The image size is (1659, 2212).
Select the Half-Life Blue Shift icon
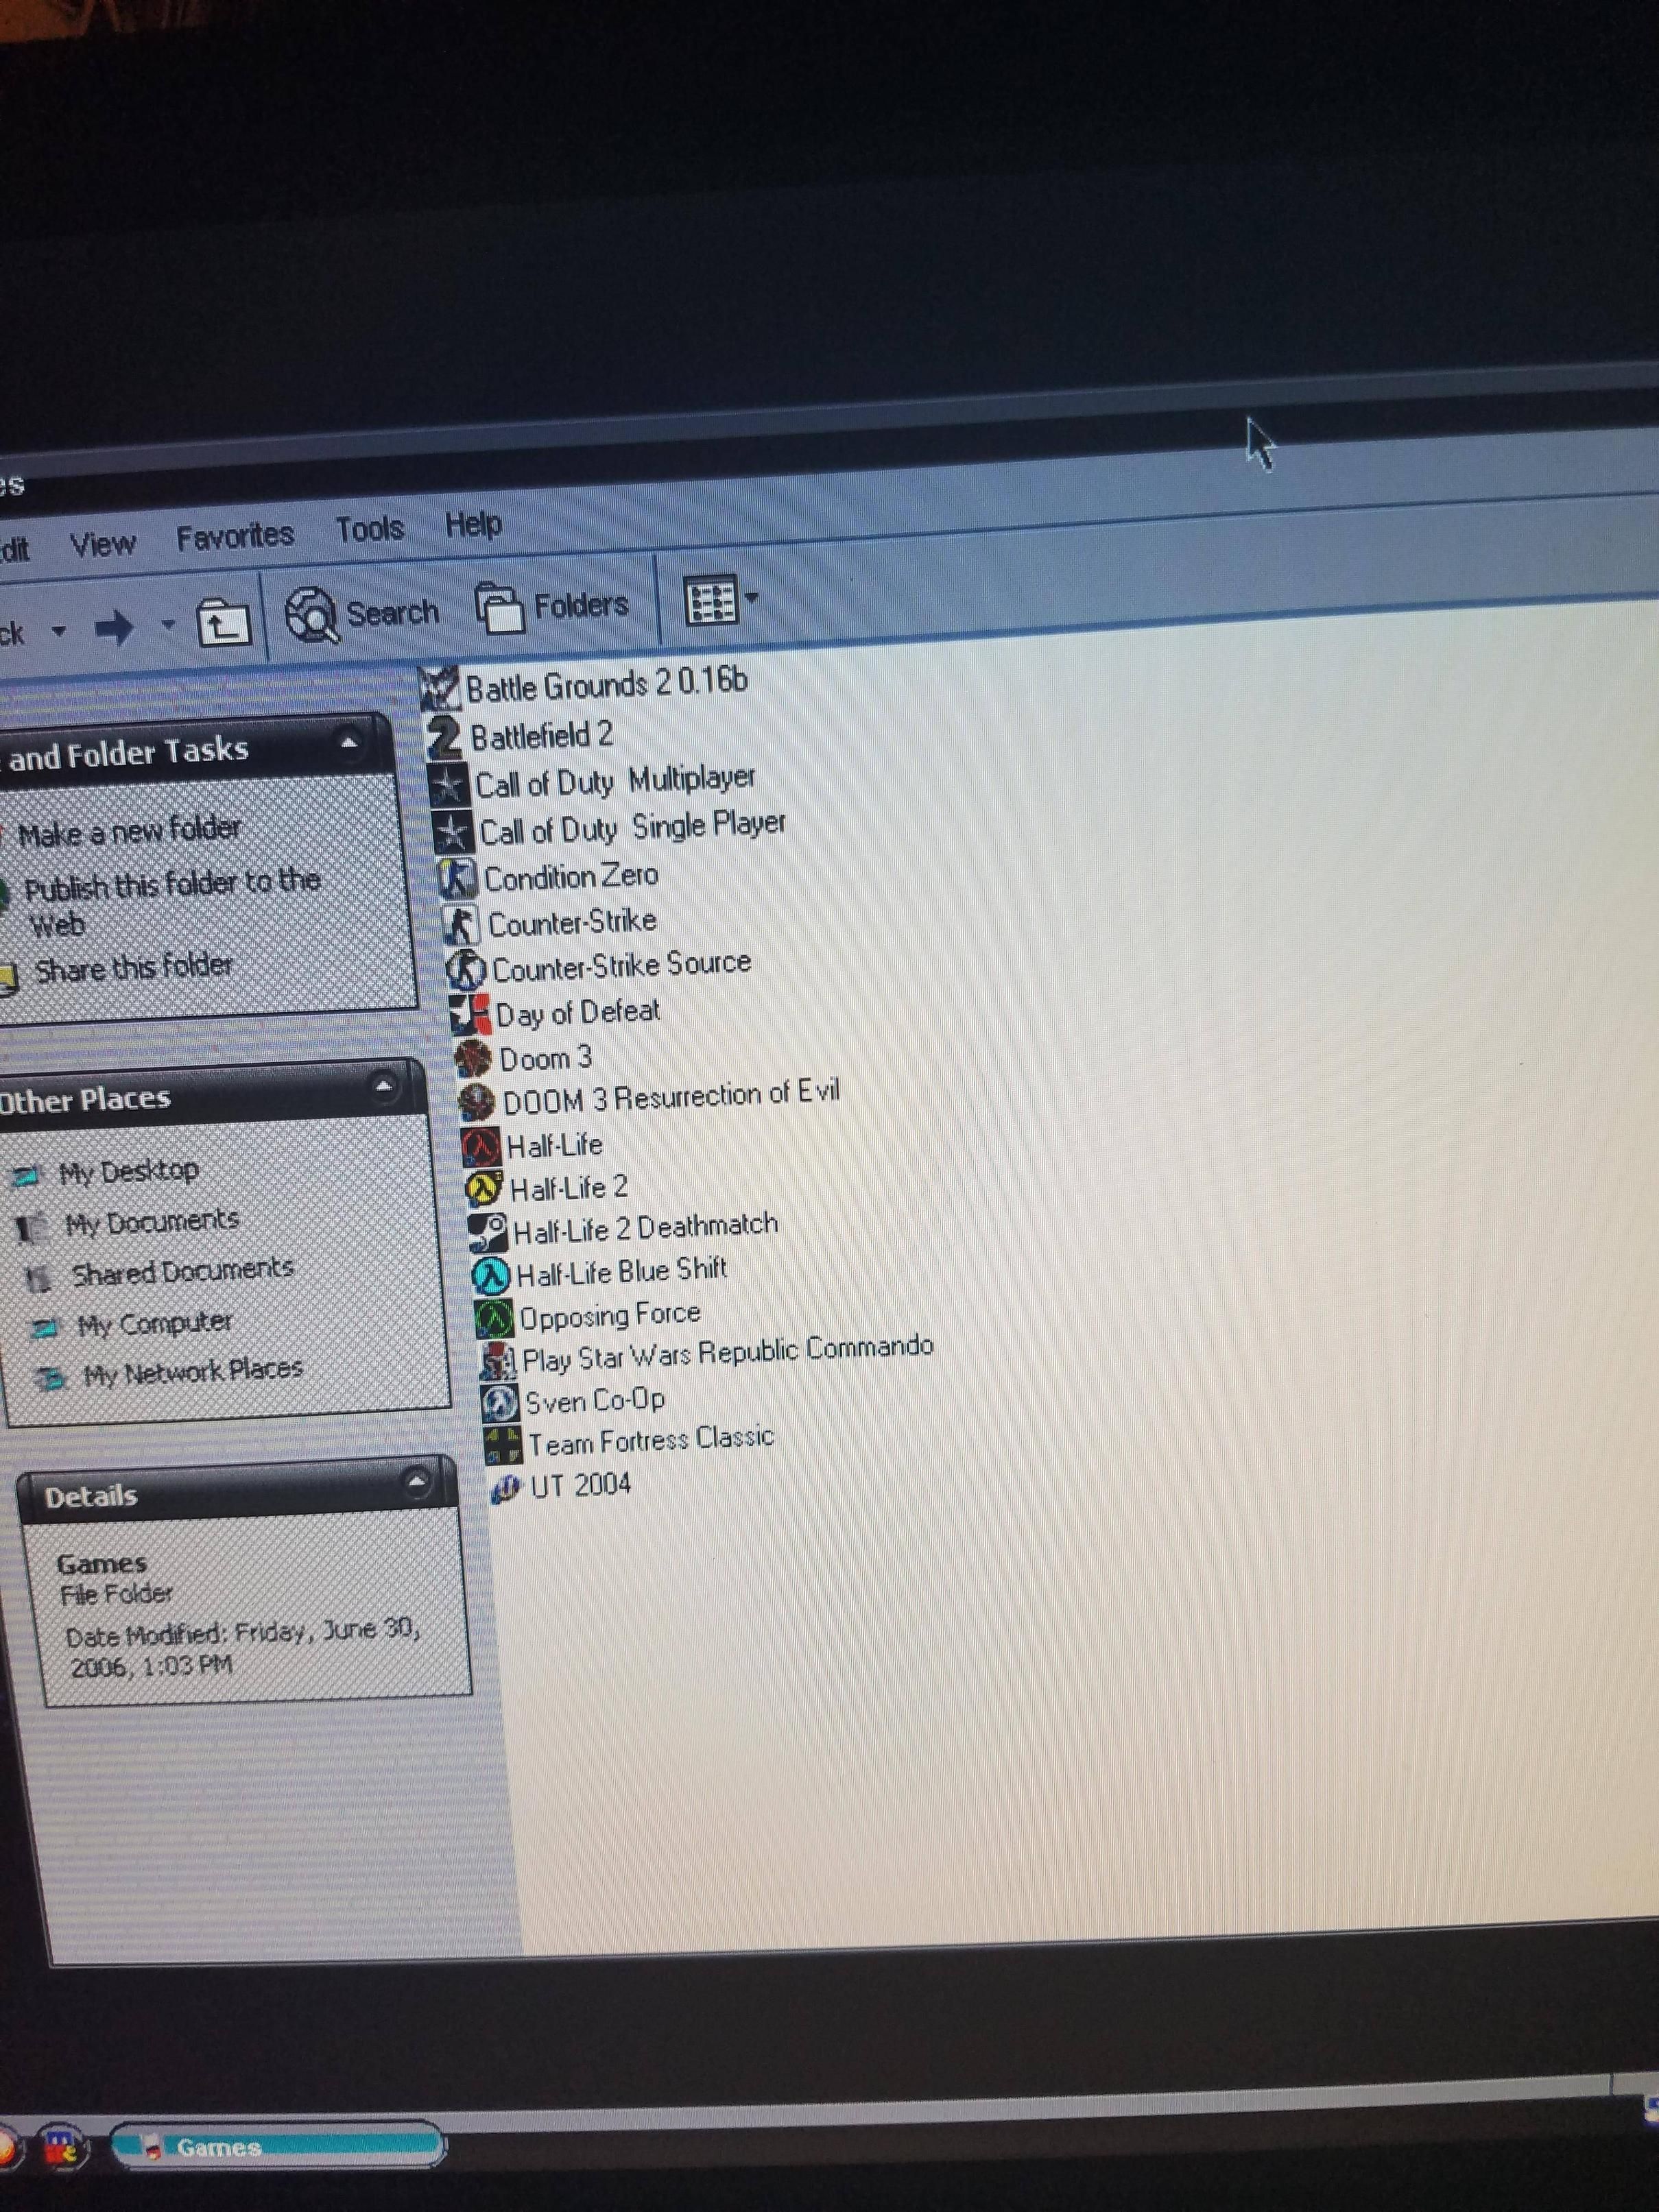tap(491, 1275)
